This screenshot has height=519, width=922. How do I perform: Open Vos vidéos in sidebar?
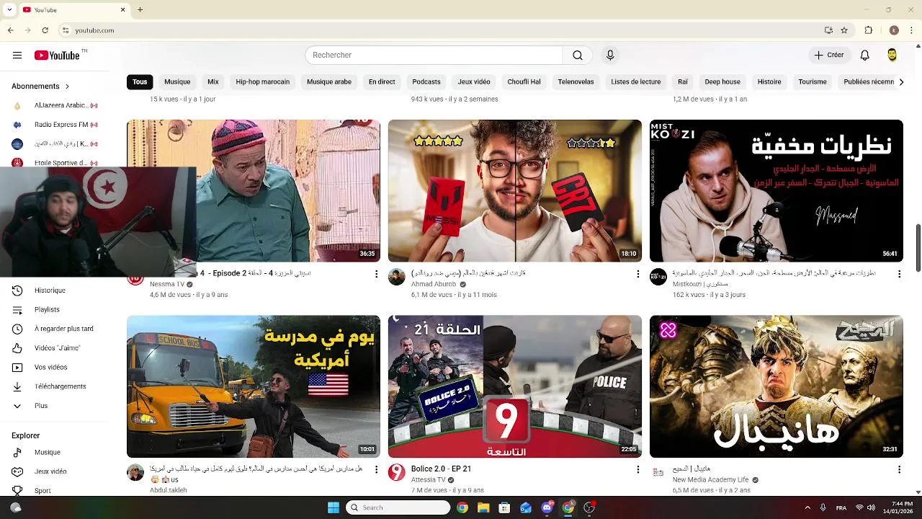tap(50, 368)
